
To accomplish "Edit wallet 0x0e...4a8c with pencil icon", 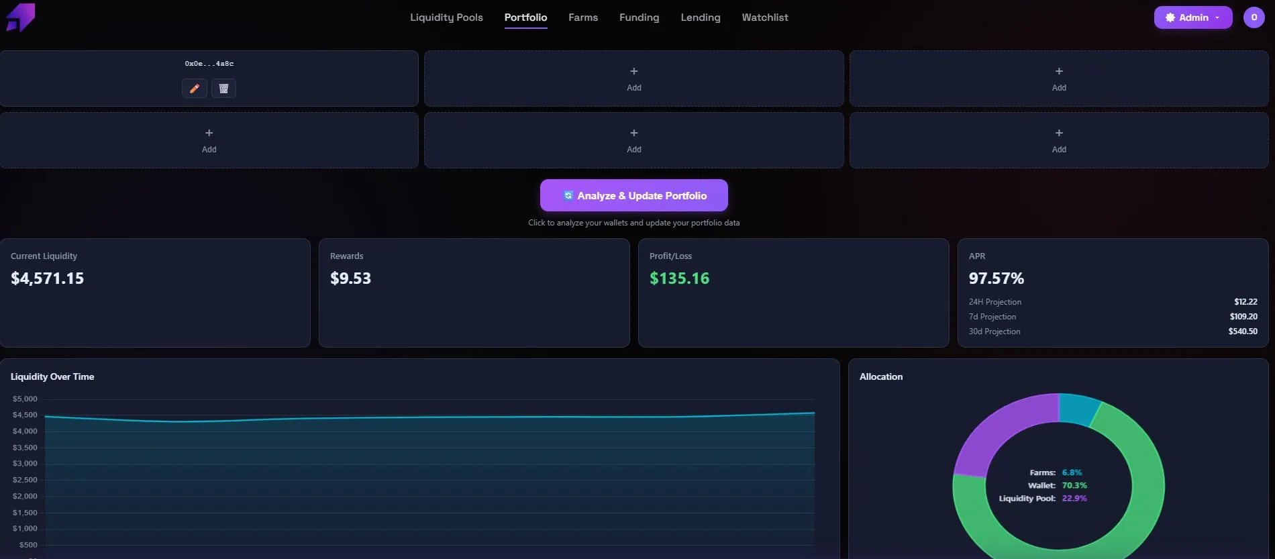I will point(195,89).
